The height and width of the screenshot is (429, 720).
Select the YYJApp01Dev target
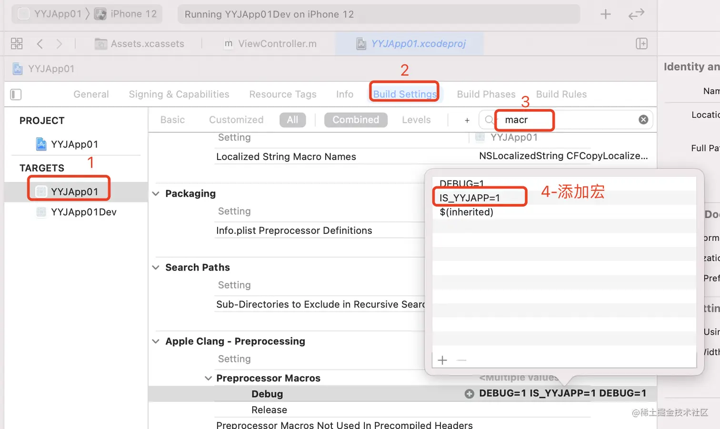click(77, 212)
